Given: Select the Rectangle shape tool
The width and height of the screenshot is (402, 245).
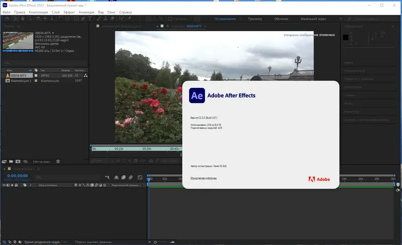Looking at the screenshot, I should coord(76,19).
